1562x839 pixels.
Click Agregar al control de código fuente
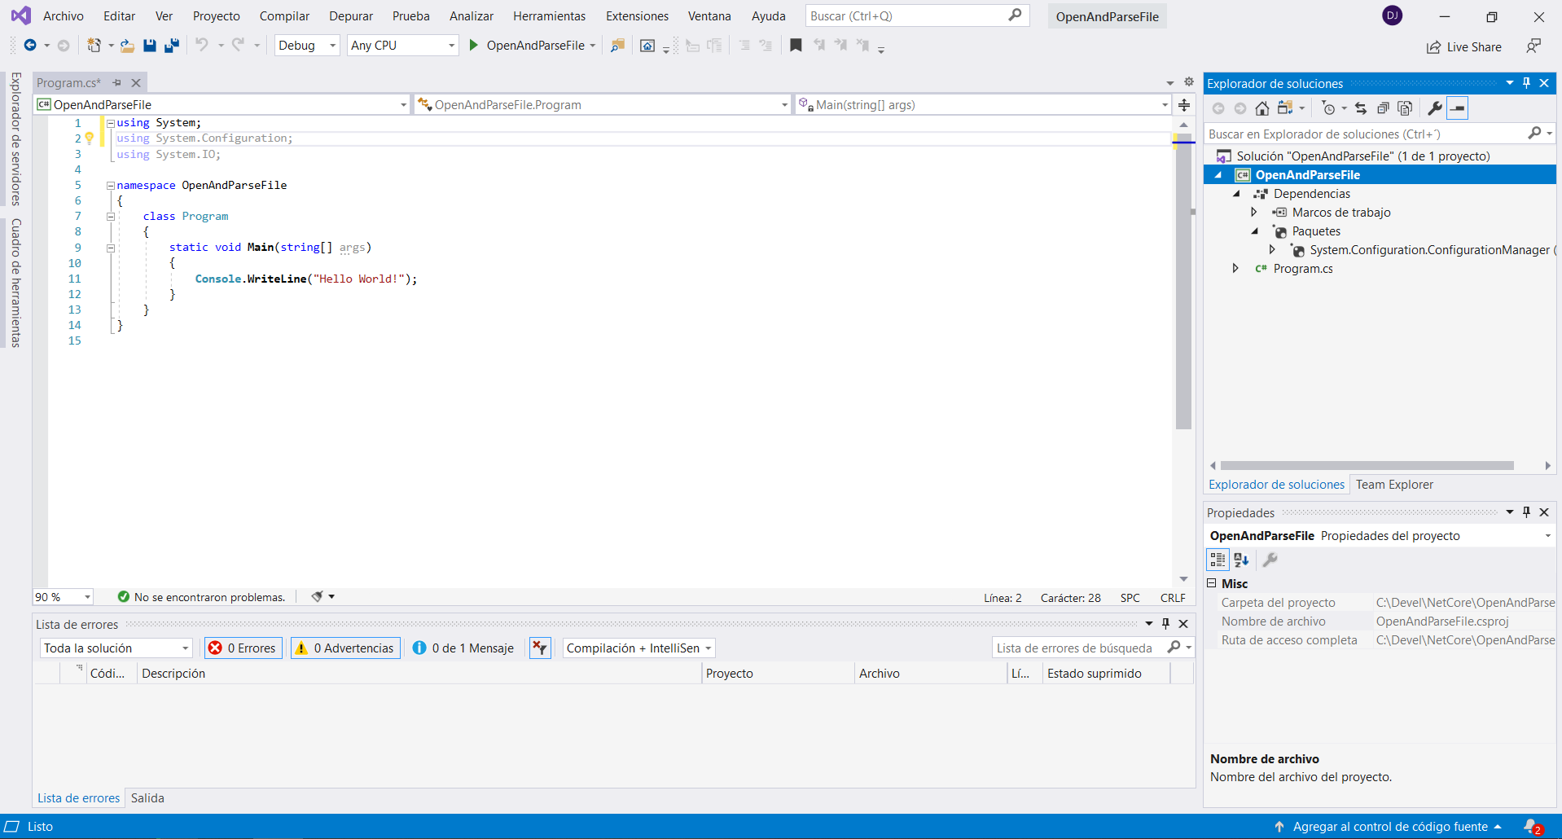click(1389, 827)
